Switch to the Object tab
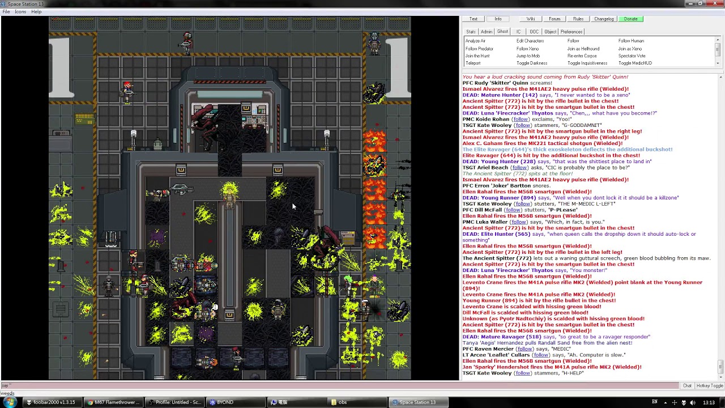Viewport: 725px width, 408px height. 550,32
